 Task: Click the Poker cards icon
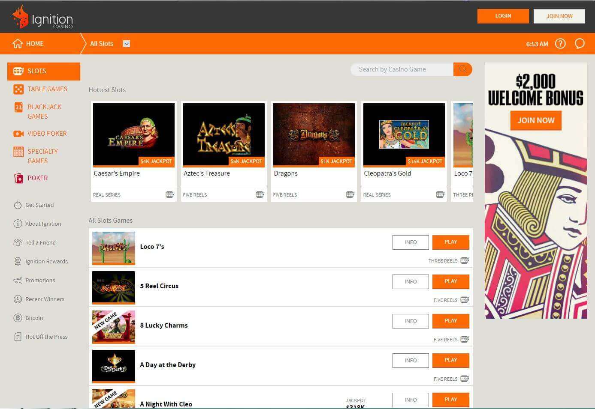tap(18, 178)
